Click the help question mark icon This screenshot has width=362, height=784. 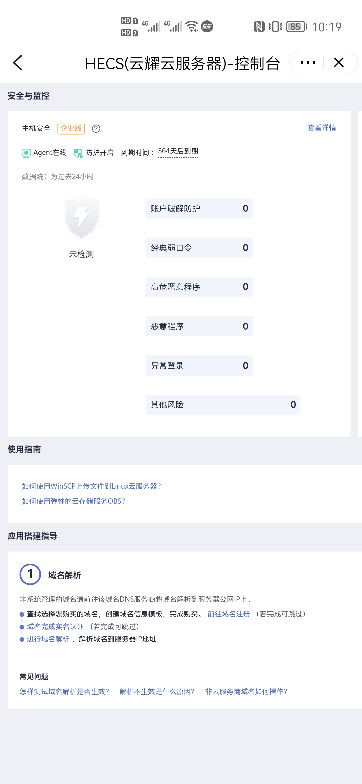click(96, 129)
